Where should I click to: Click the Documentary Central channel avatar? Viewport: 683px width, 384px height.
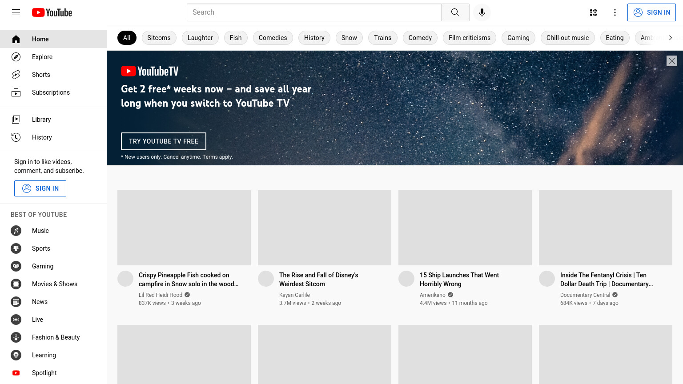[x=547, y=279]
